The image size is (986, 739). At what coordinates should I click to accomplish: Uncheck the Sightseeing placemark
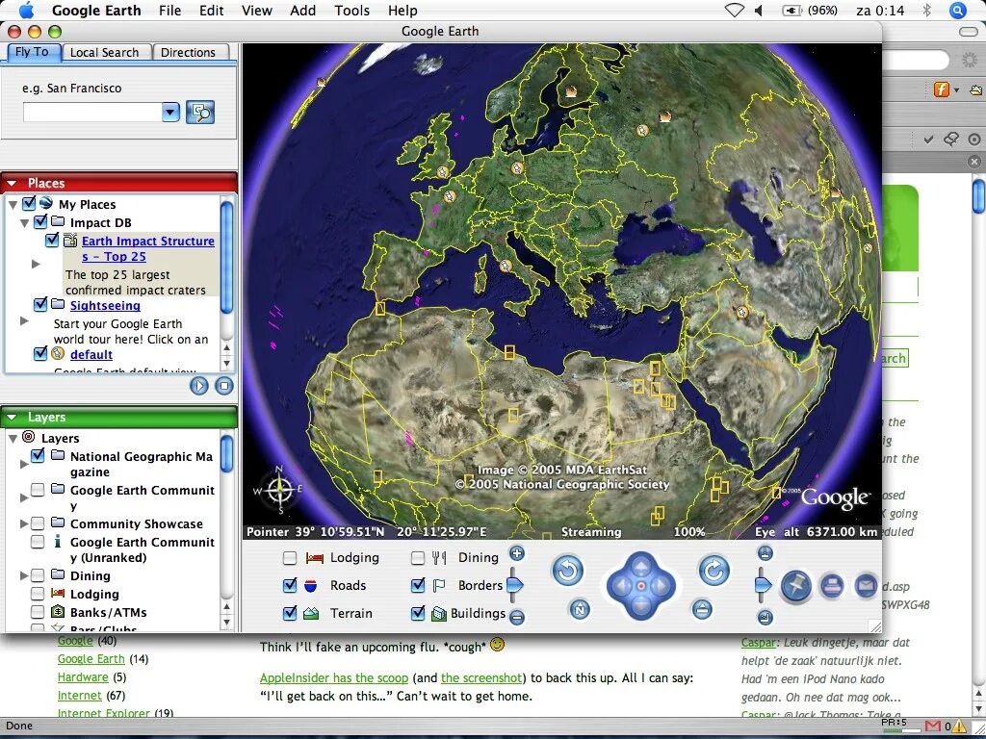[x=41, y=304]
